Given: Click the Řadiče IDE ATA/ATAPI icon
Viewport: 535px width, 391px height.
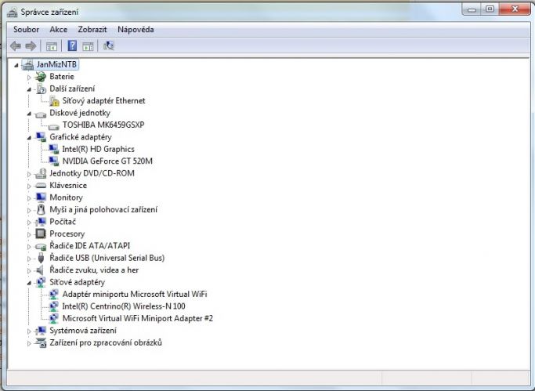Looking at the screenshot, I should [41, 246].
